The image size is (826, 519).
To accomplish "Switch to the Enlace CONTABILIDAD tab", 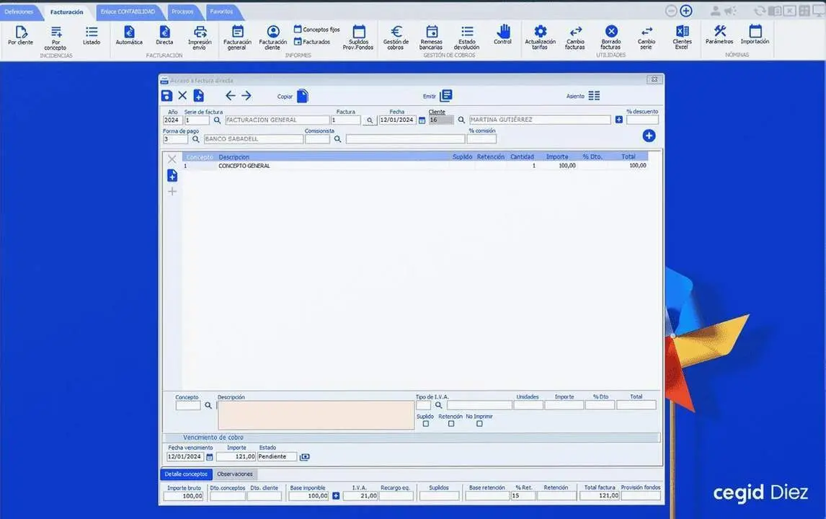I will [128, 12].
